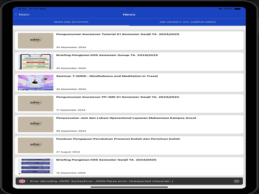Open Penyesuaian Jam dan Lokasi Operasional article
Viewport: 259px width, 194px height.
click(x=129, y=125)
